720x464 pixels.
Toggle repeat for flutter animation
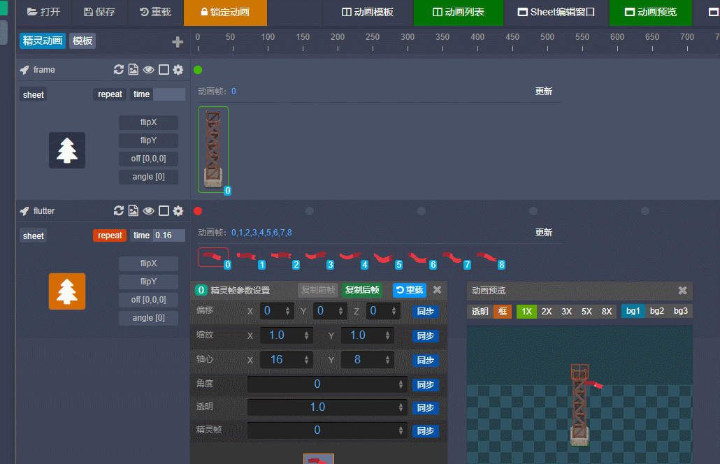[x=110, y=235]
